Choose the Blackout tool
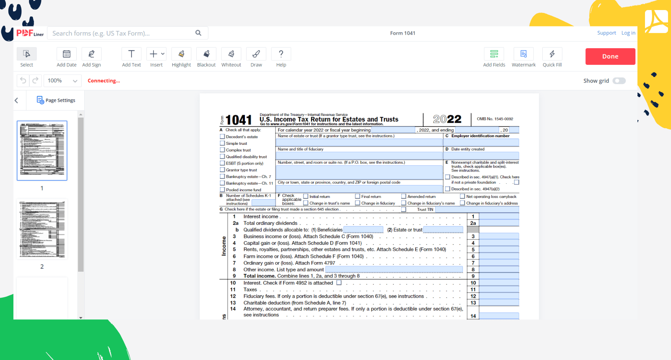This screenshot has width=671, height=360. (x=206, y=54)
